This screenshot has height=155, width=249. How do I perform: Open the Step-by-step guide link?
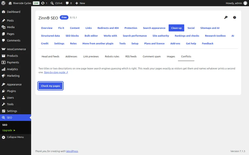point(56,72)
